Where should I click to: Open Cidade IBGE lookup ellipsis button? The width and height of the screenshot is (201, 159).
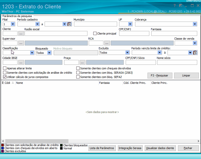[x=21, y=62]
